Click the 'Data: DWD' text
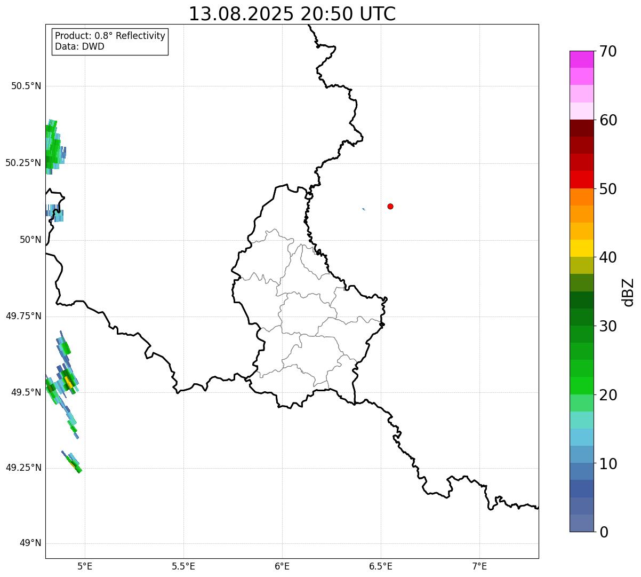The width and height of the screenshot is (641, 577). coord(79,46)
